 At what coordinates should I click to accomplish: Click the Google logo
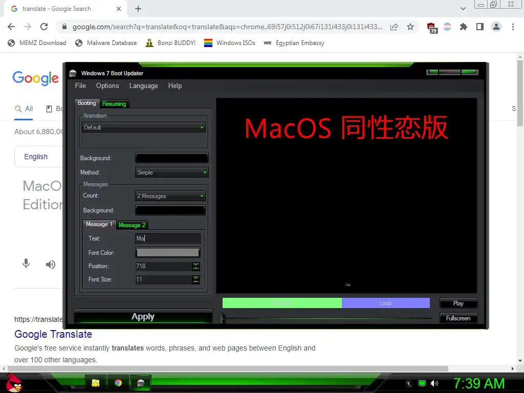pos(35,78)
